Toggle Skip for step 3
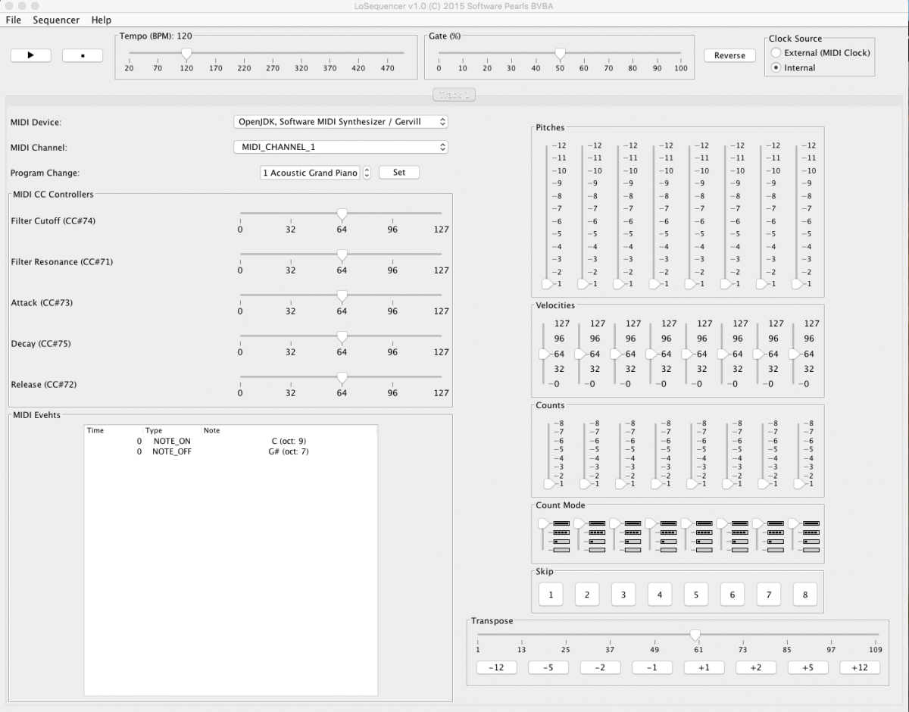 [x=623, y=595]
